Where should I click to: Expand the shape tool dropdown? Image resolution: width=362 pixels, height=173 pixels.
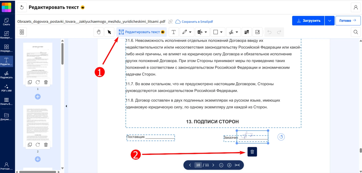point(221,32)
